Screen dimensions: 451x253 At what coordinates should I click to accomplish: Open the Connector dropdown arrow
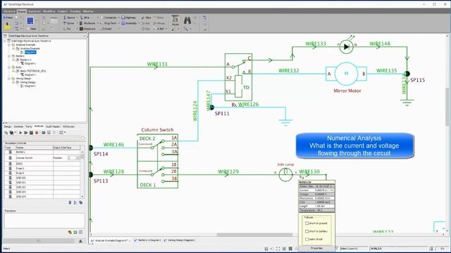coord(118,18)
